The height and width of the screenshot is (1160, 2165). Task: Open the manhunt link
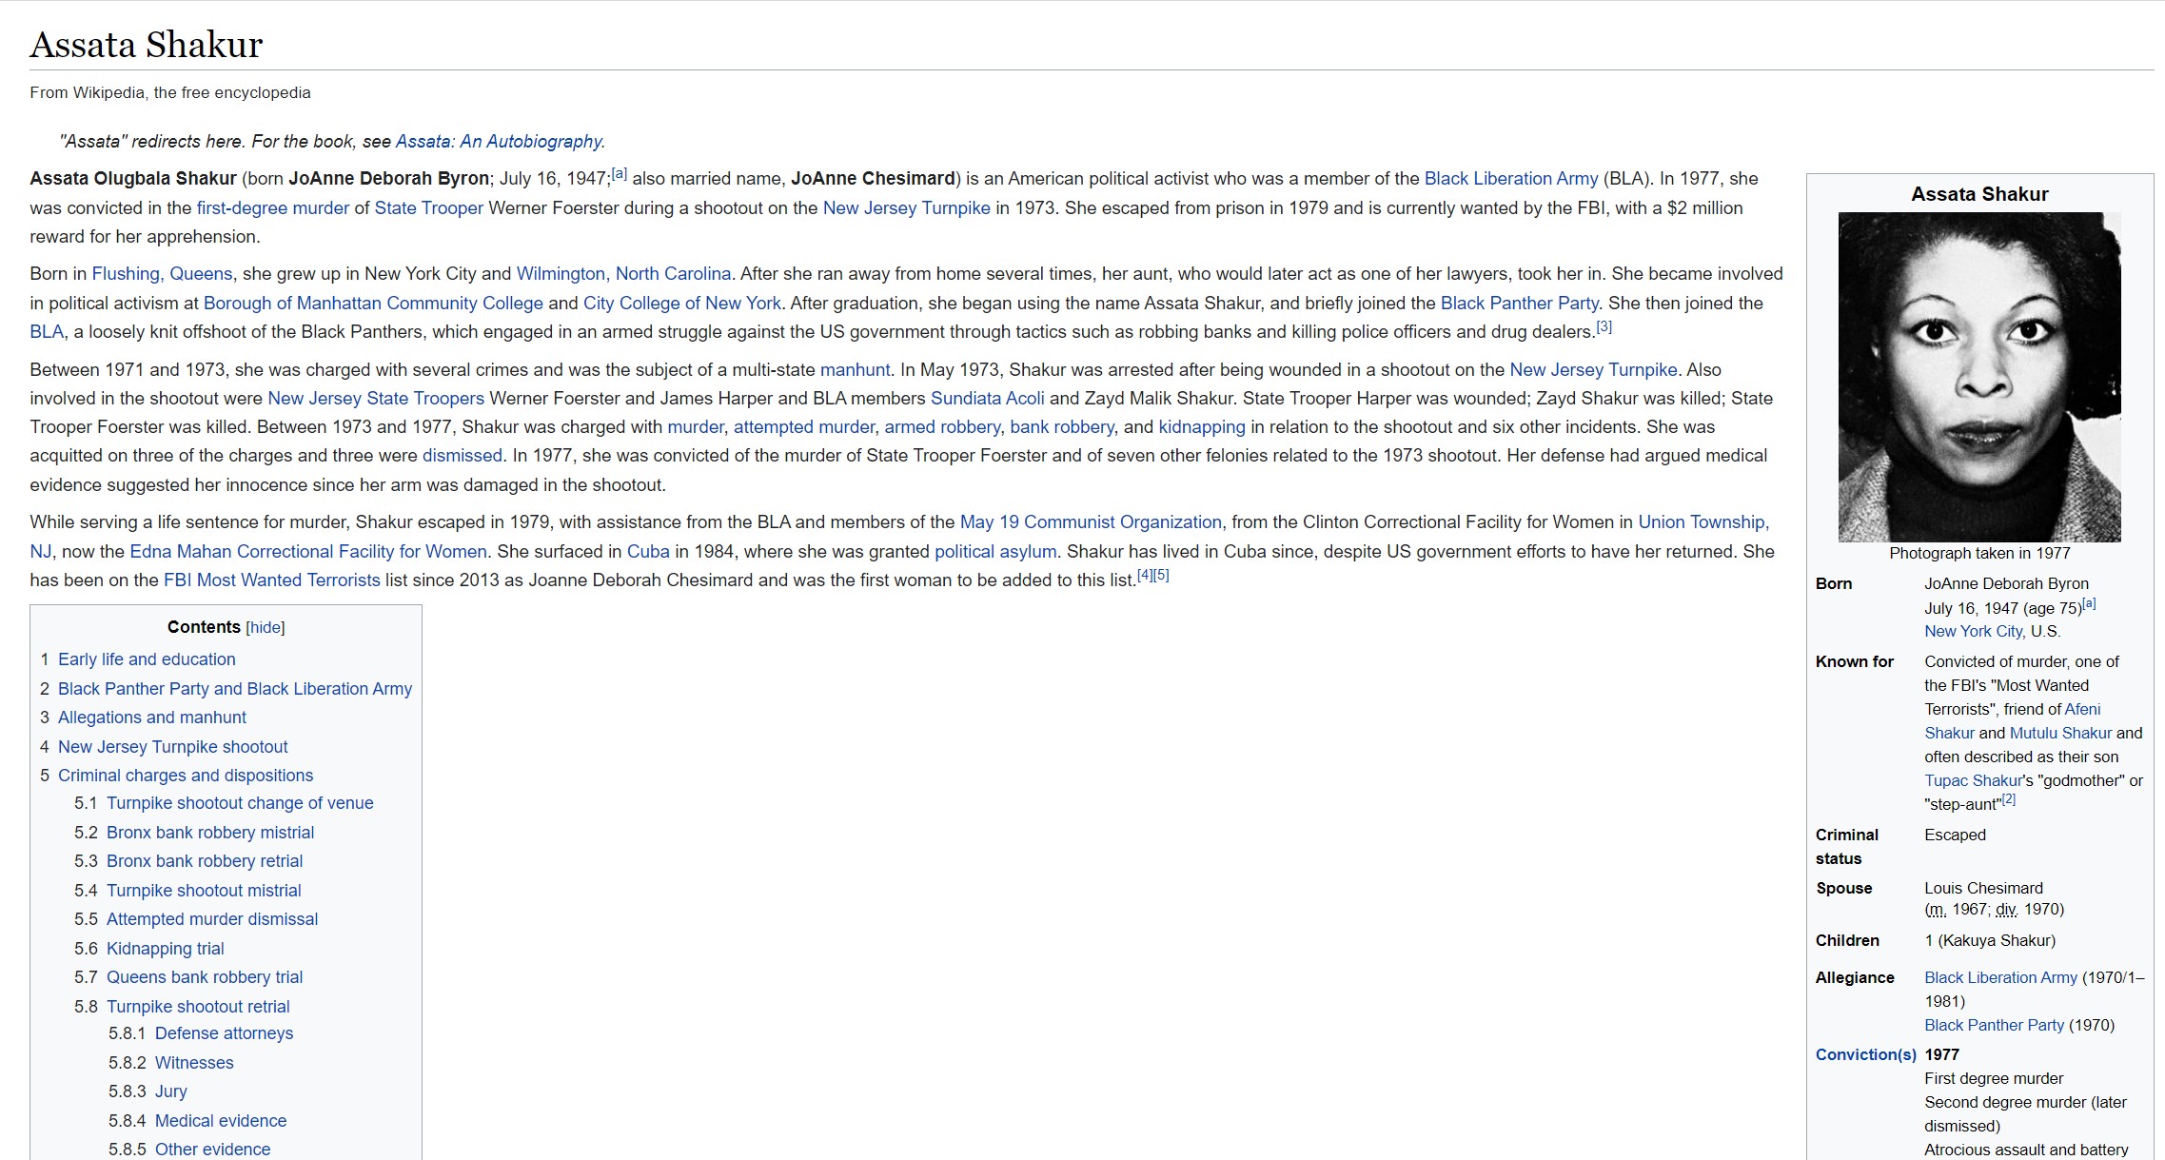[x=855, y=370]
